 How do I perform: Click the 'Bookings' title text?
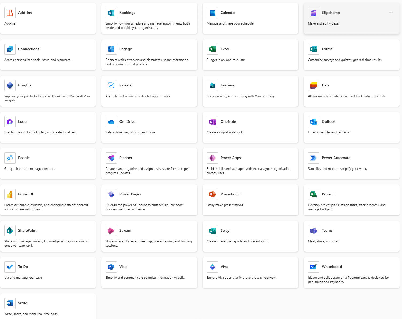pyautogui.click(x=127, y=13)
